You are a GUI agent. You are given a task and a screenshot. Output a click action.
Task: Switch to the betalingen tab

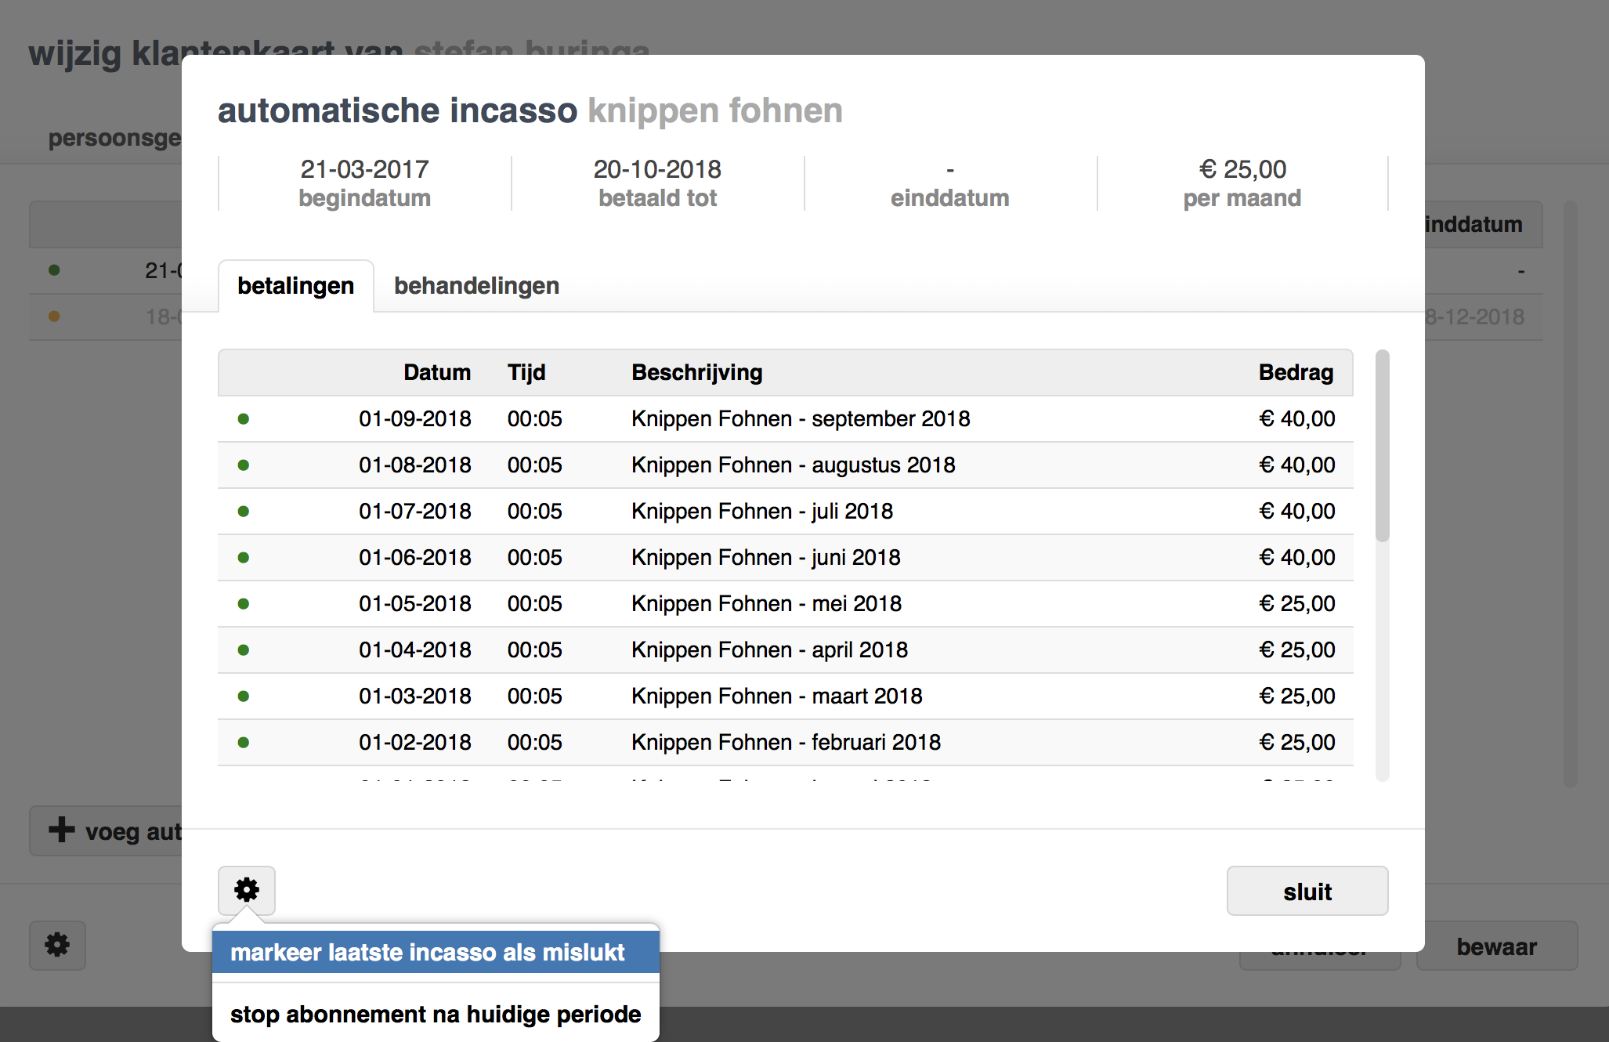pyautogui.click(x=296, y=286)
